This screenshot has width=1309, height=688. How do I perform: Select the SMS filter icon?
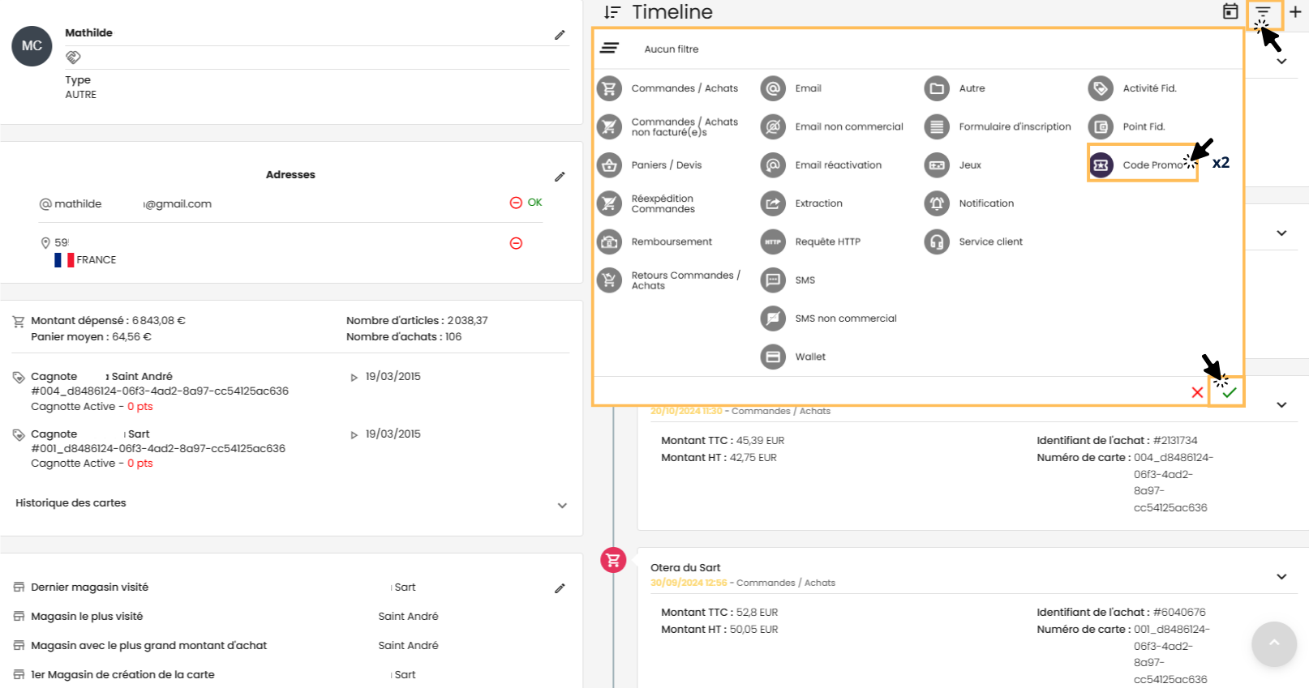point(773,280)
